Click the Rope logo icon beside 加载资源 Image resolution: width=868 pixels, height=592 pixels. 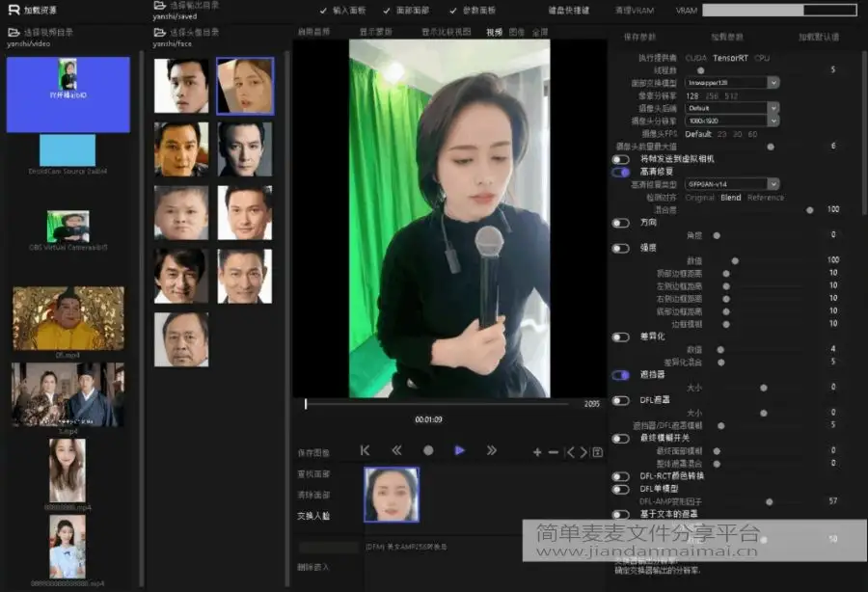coord(14,10)
